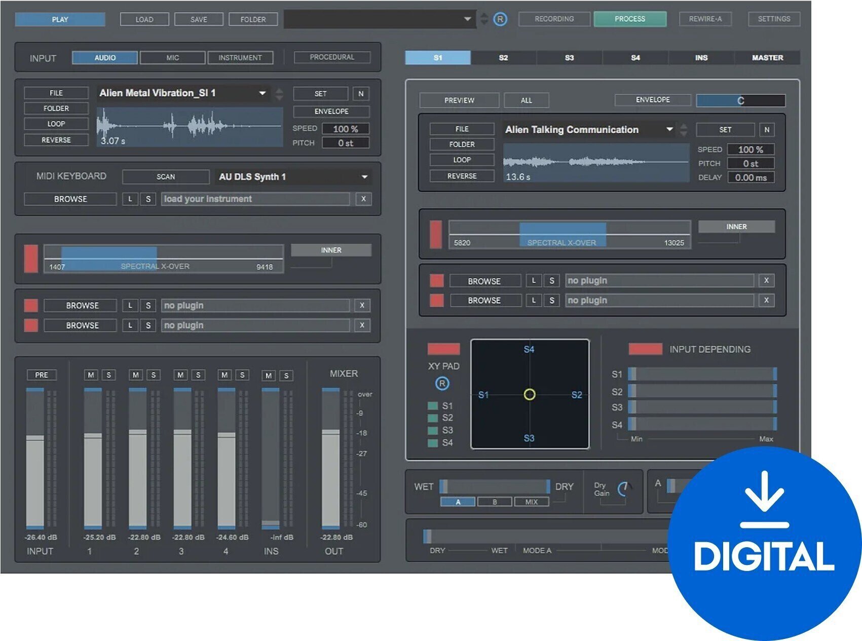
Task: Open the INS tab
Action: click(701, 58)
